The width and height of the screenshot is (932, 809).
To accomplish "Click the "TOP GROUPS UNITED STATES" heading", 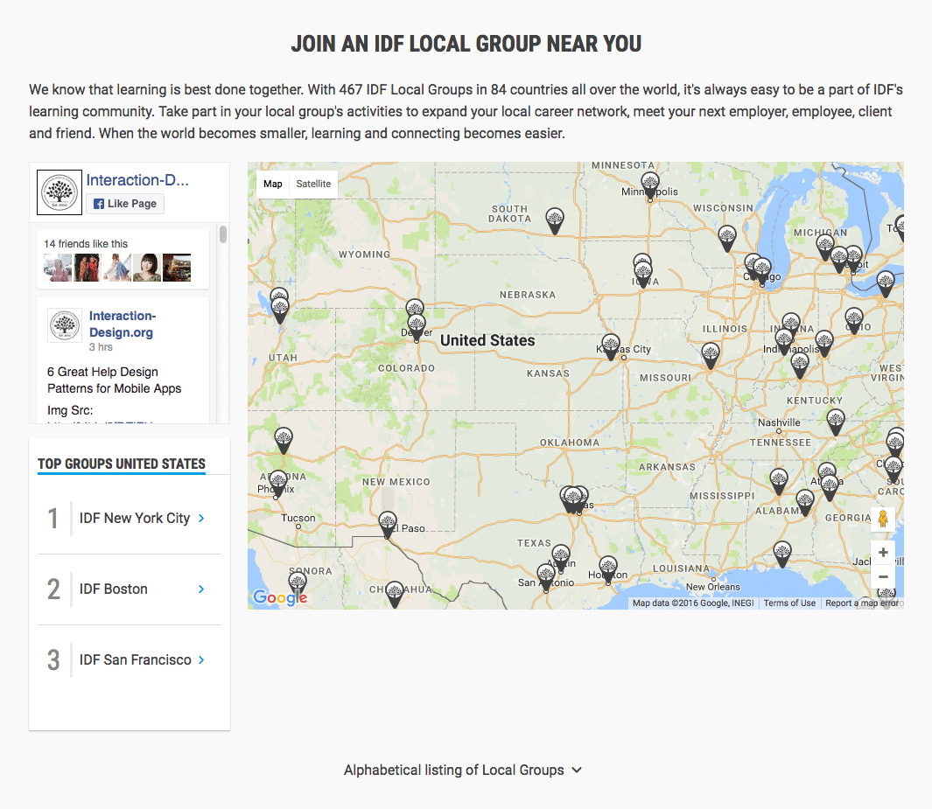I will (x=122, y=464).
